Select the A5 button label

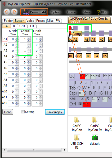[x=102, y=39]
